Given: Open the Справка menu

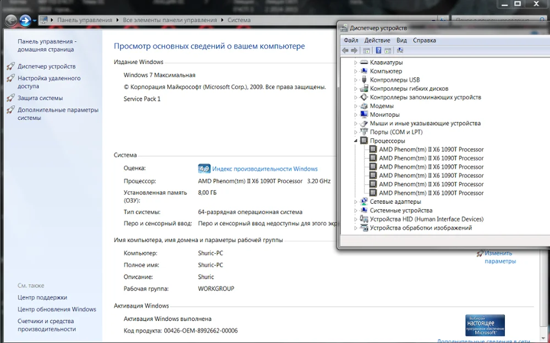Looking at the screenshot, I should 425,40.
